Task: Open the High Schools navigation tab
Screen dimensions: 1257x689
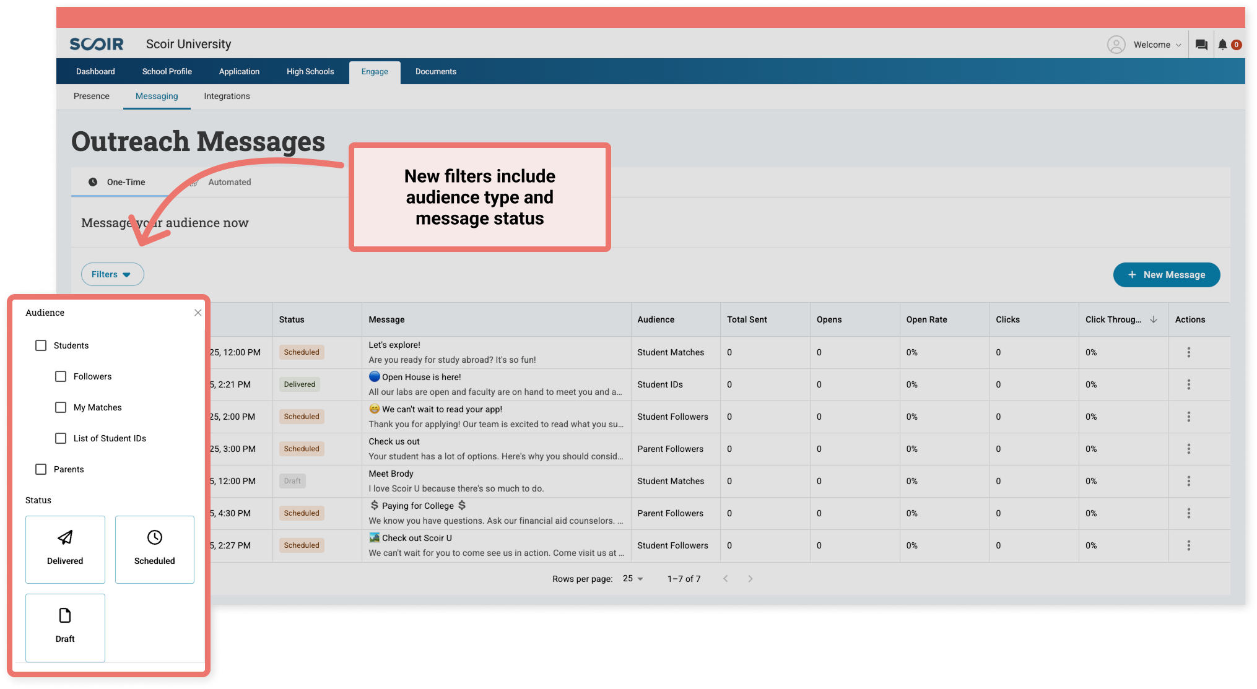Action: click(310, 71)
